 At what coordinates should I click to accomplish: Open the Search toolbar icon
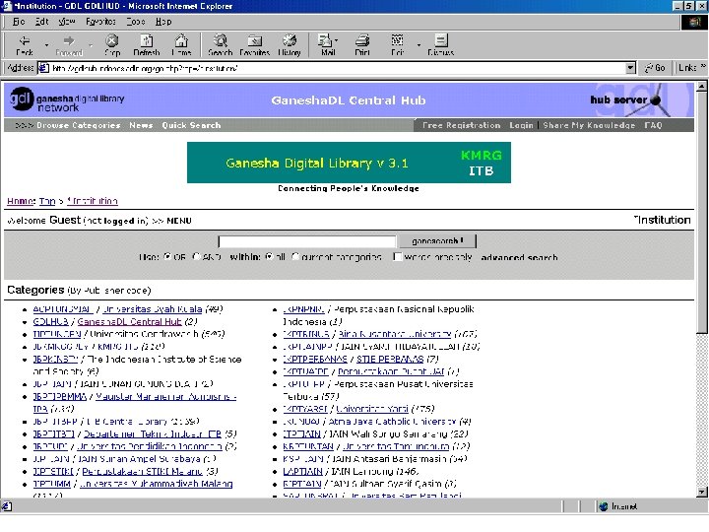coord(221,44)
